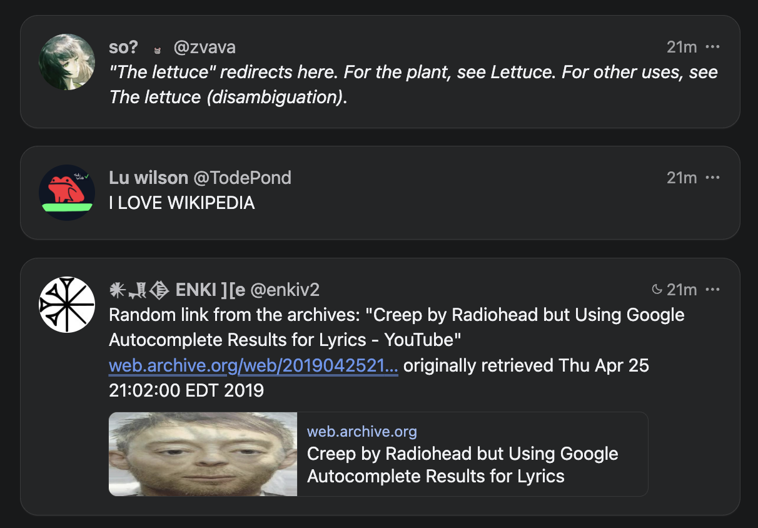The height and width of the screenshot is (528, 758).
Task: Open more options on enkiv2's post
Action: 712,290
